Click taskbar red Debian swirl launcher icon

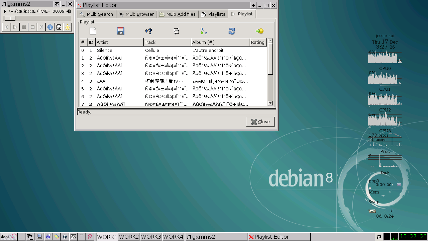coord(90,237)
